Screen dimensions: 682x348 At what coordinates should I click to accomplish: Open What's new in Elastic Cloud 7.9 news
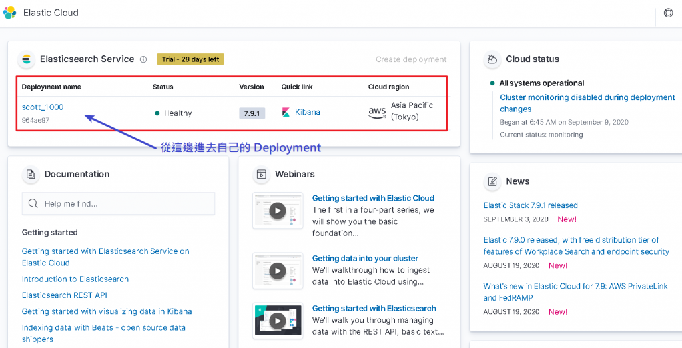(575, 292)
